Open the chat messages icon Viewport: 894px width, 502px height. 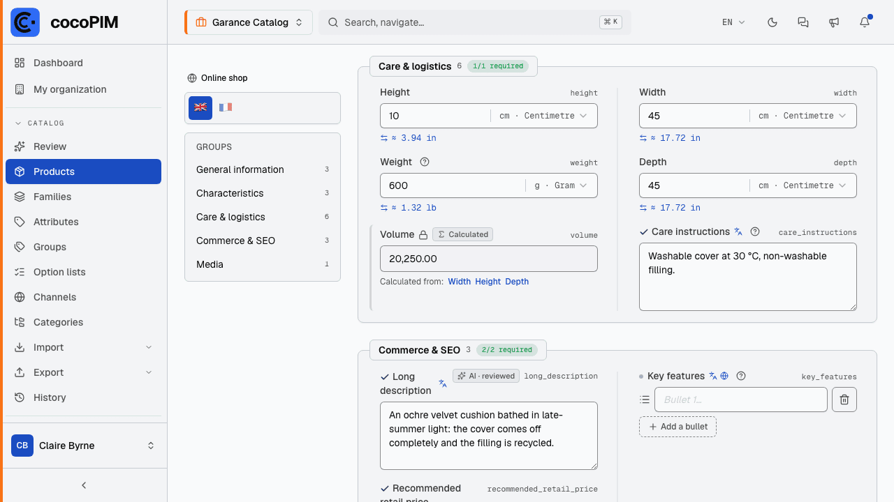(x=803, y=22)
